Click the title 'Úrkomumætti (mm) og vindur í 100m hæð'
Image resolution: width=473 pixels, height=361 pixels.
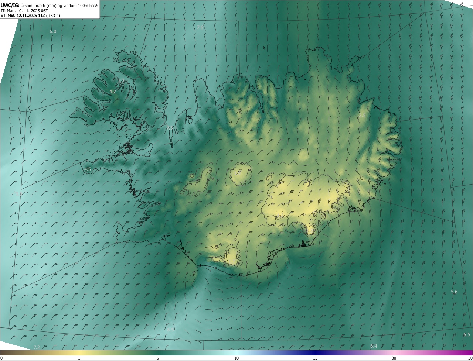pos(59,6)
